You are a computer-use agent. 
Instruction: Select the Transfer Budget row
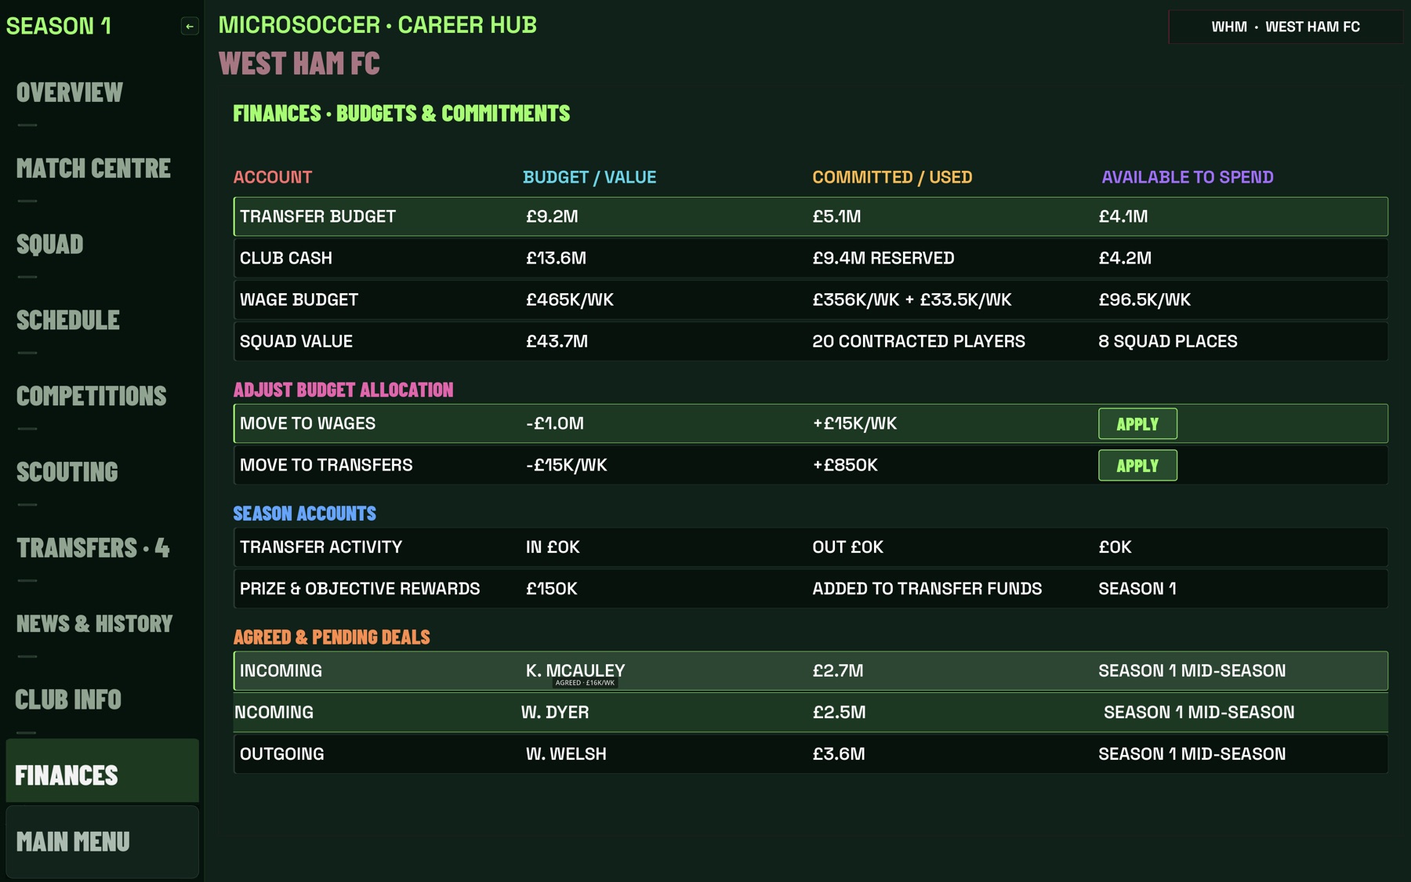[811, 216]
